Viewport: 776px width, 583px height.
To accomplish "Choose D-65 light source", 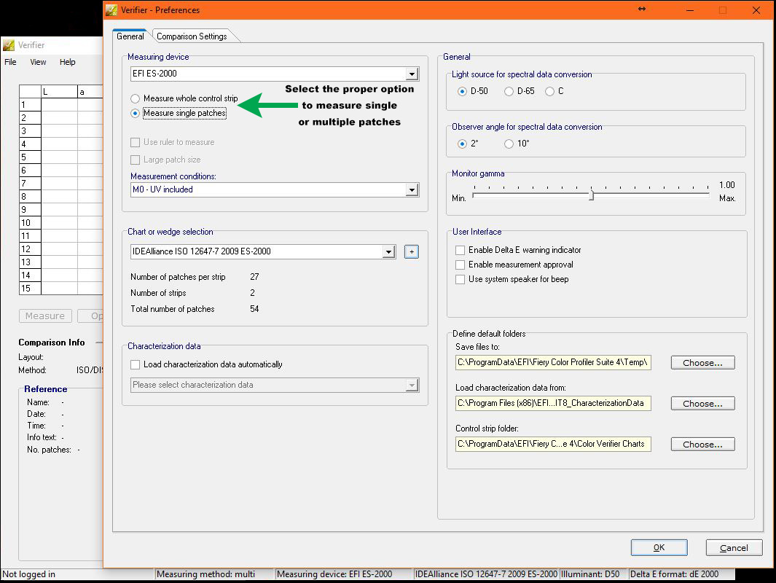I will (509, 92).
